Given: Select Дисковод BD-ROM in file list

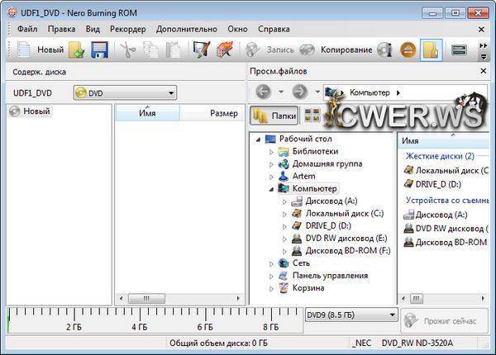Looking at the screenshot, I should click(x=446, y=242).
